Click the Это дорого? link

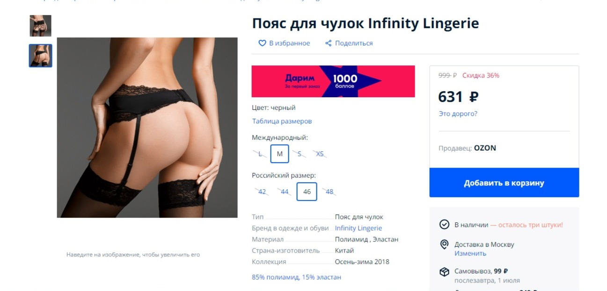(x=458, y=114)
